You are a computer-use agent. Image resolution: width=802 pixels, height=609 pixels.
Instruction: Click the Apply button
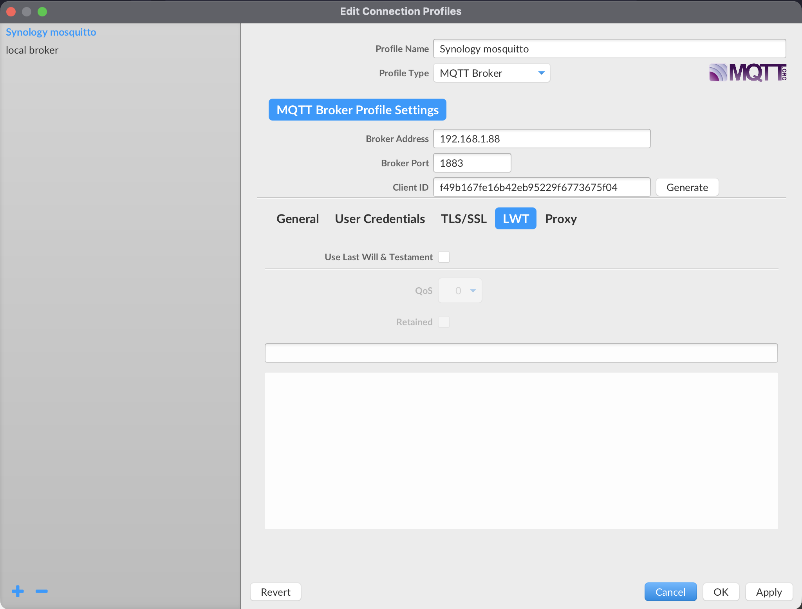(769, 592)
